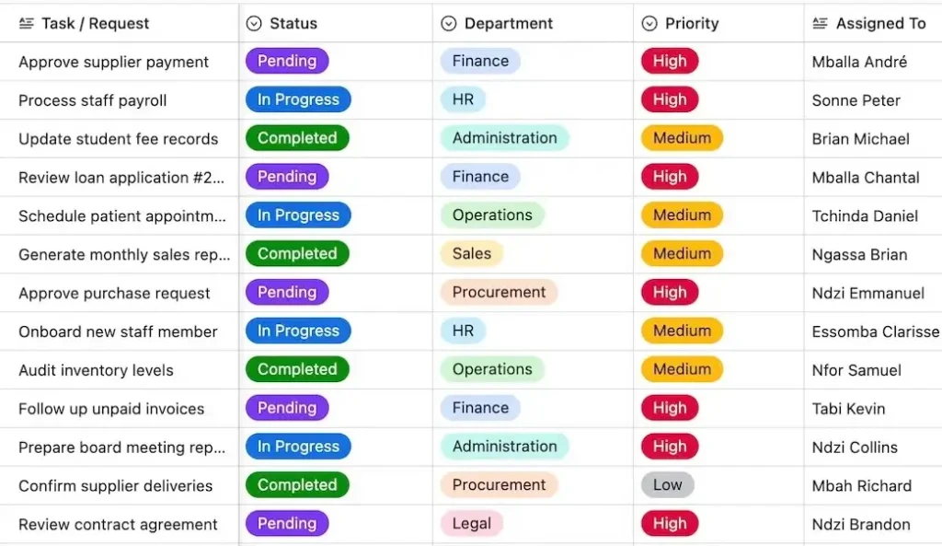
Task: Open the Low priority tag for Confirm supplier deliveries
Action: [668, 485]
